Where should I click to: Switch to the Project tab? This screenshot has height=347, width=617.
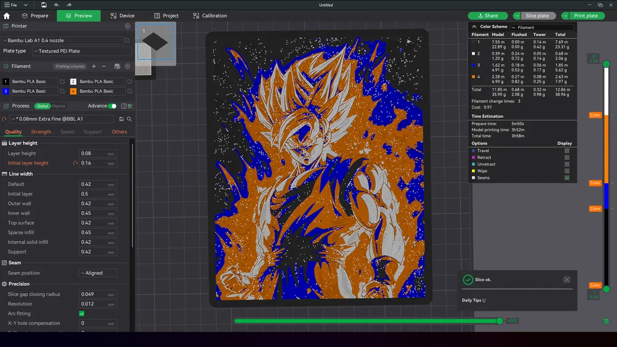point(166,16)
